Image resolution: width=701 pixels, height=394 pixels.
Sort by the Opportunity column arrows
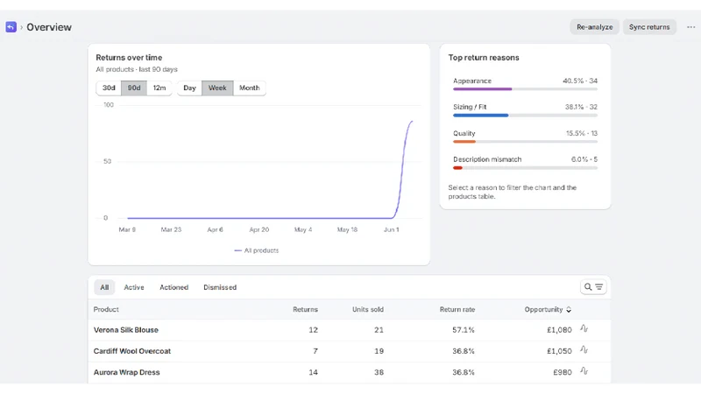569,310
